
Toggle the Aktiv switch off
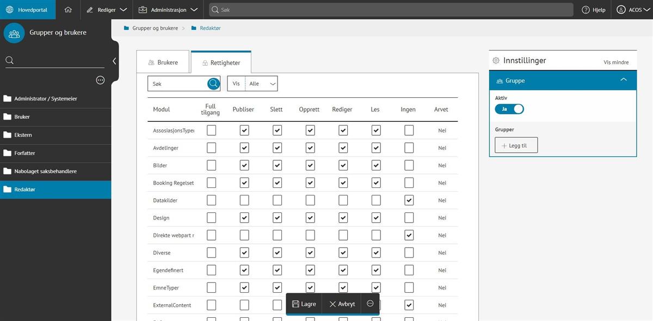point(509,109)
